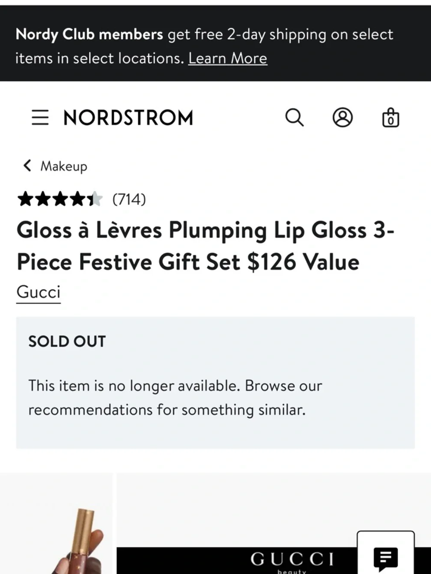Click the account profile icon
This screenshot has width=431, height=574.
343,117
